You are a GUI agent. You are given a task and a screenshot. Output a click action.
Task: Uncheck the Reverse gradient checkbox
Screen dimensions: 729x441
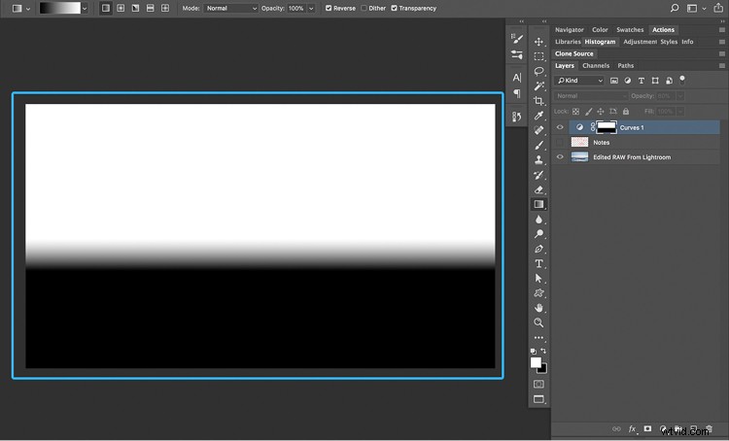tap(329, 8)
